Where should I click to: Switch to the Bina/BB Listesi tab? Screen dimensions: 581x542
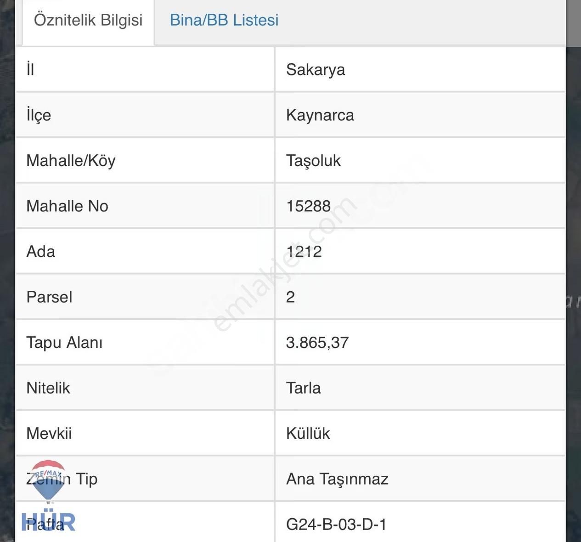(224, 20)
